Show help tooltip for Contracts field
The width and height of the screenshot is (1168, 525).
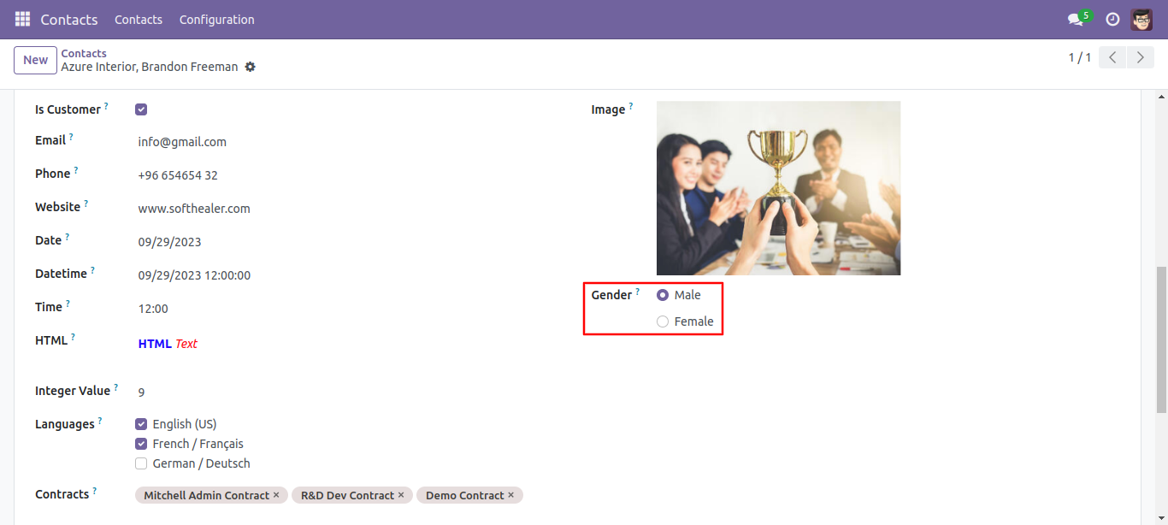tap(94, 491)
